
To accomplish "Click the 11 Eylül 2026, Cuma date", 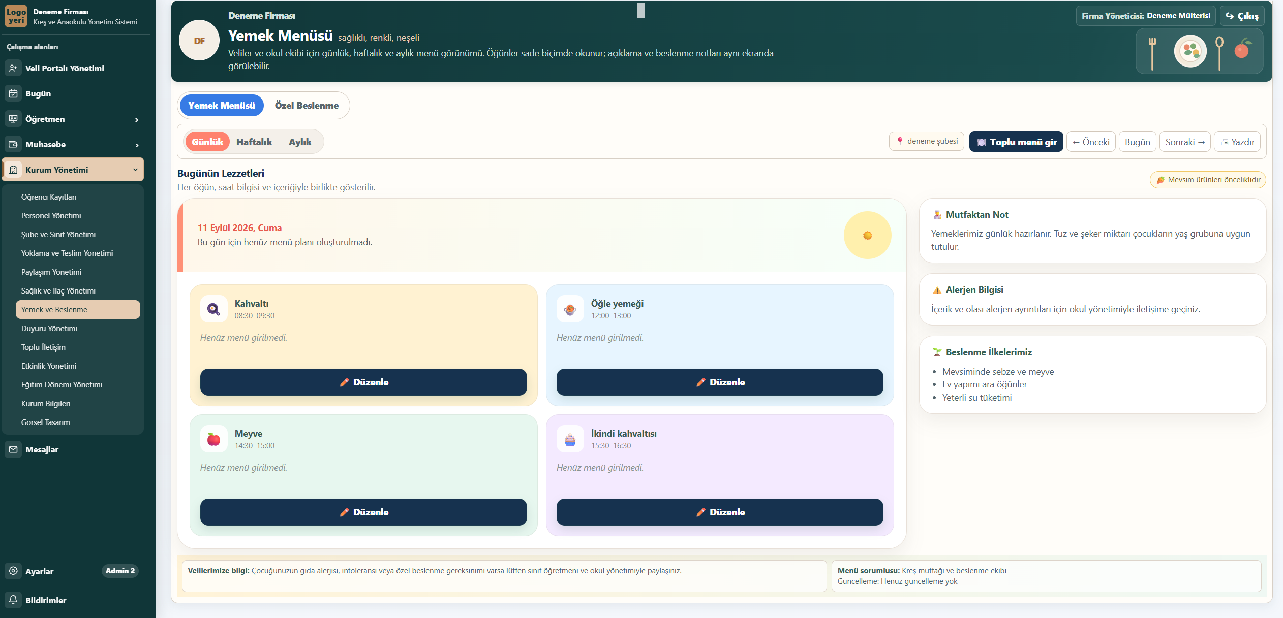I will pos(239,228).
